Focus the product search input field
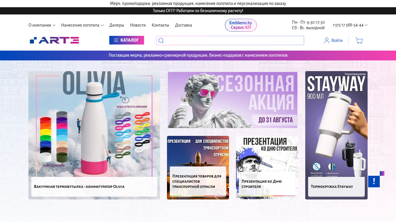Image resolution: width=396 pixels, height=222 pixels. tap(230, 40)
